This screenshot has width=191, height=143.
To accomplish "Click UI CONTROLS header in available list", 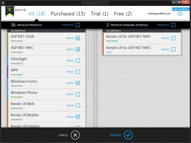I will click(114, 31).
